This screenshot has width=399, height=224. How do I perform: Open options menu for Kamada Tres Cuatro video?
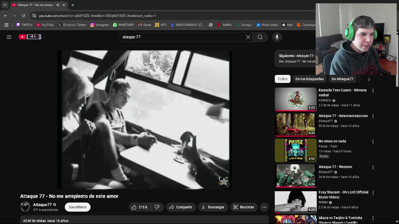point(373,91)
